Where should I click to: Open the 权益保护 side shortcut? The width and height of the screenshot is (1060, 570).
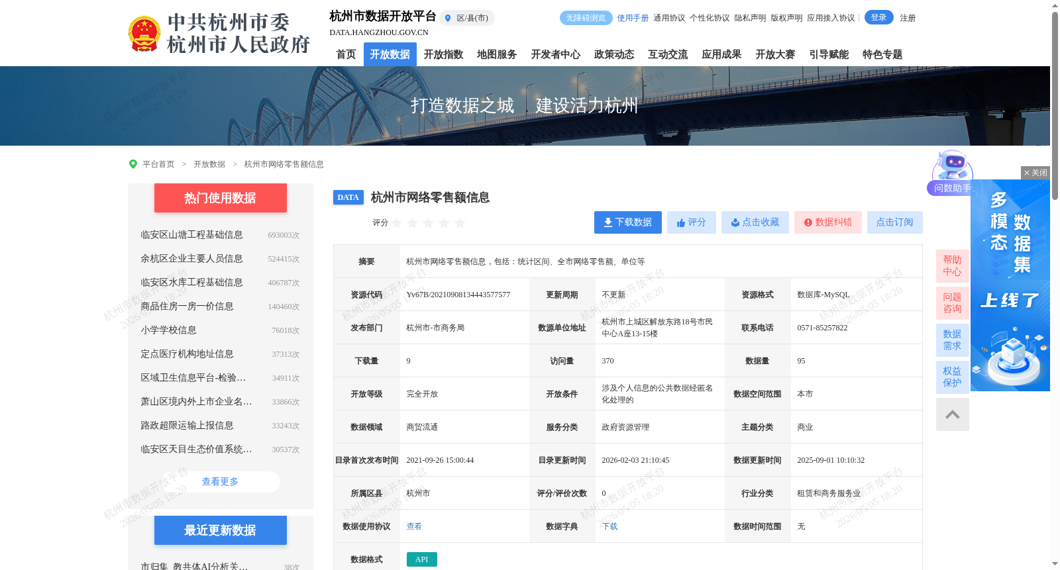(x=953, y=377)
